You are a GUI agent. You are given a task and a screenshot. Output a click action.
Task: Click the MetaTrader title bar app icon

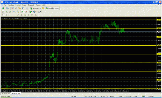(2, 2)
